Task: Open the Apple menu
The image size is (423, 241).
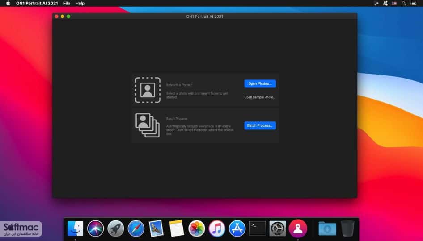Action: 8,3
